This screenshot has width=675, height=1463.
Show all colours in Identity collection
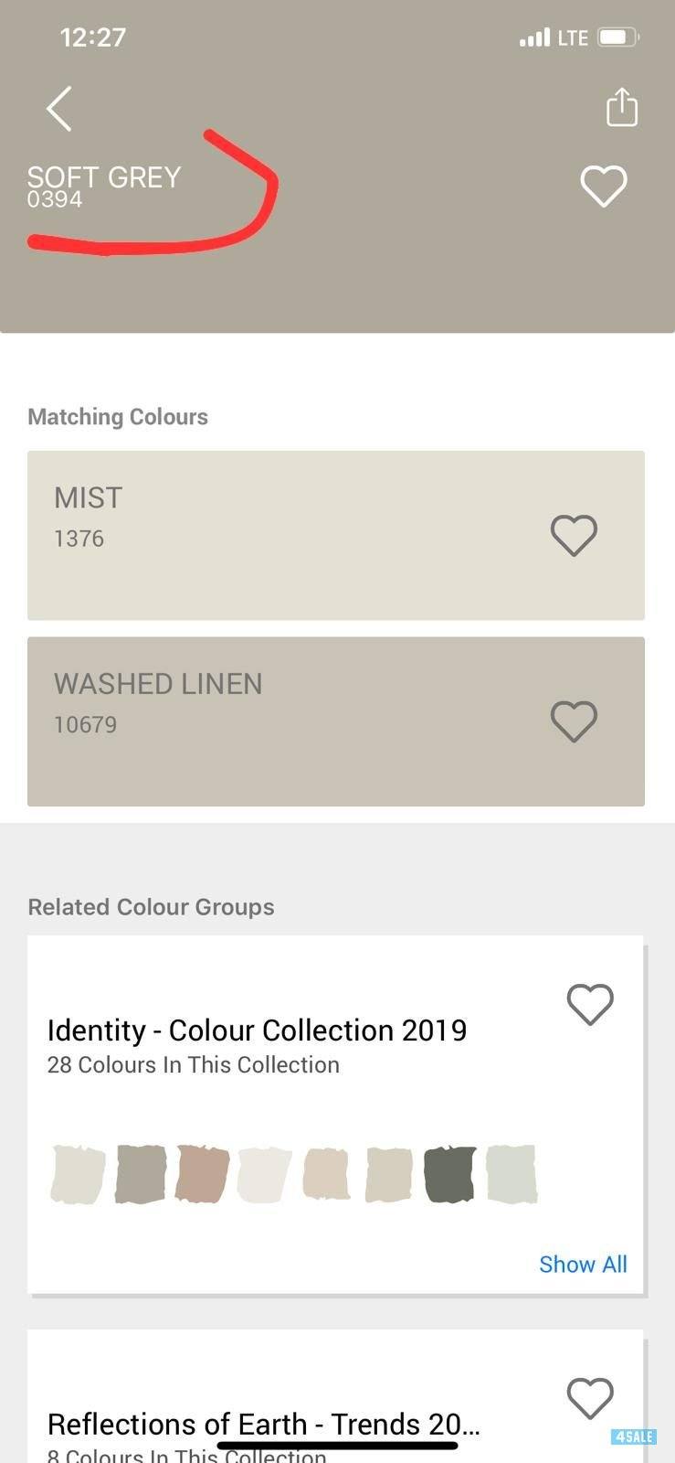click(583, 1264)
